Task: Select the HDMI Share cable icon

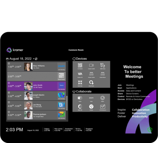Action: point(103,65)
